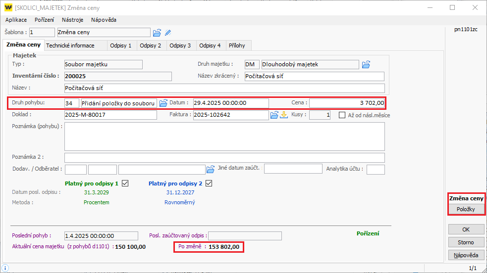Click the Poznámka (pohybu) text area
This screenshot has width=487, height=273.
click(x=224, y=136)
